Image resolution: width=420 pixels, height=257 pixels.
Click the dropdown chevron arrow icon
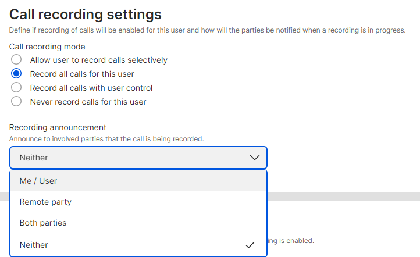(254, 158)
